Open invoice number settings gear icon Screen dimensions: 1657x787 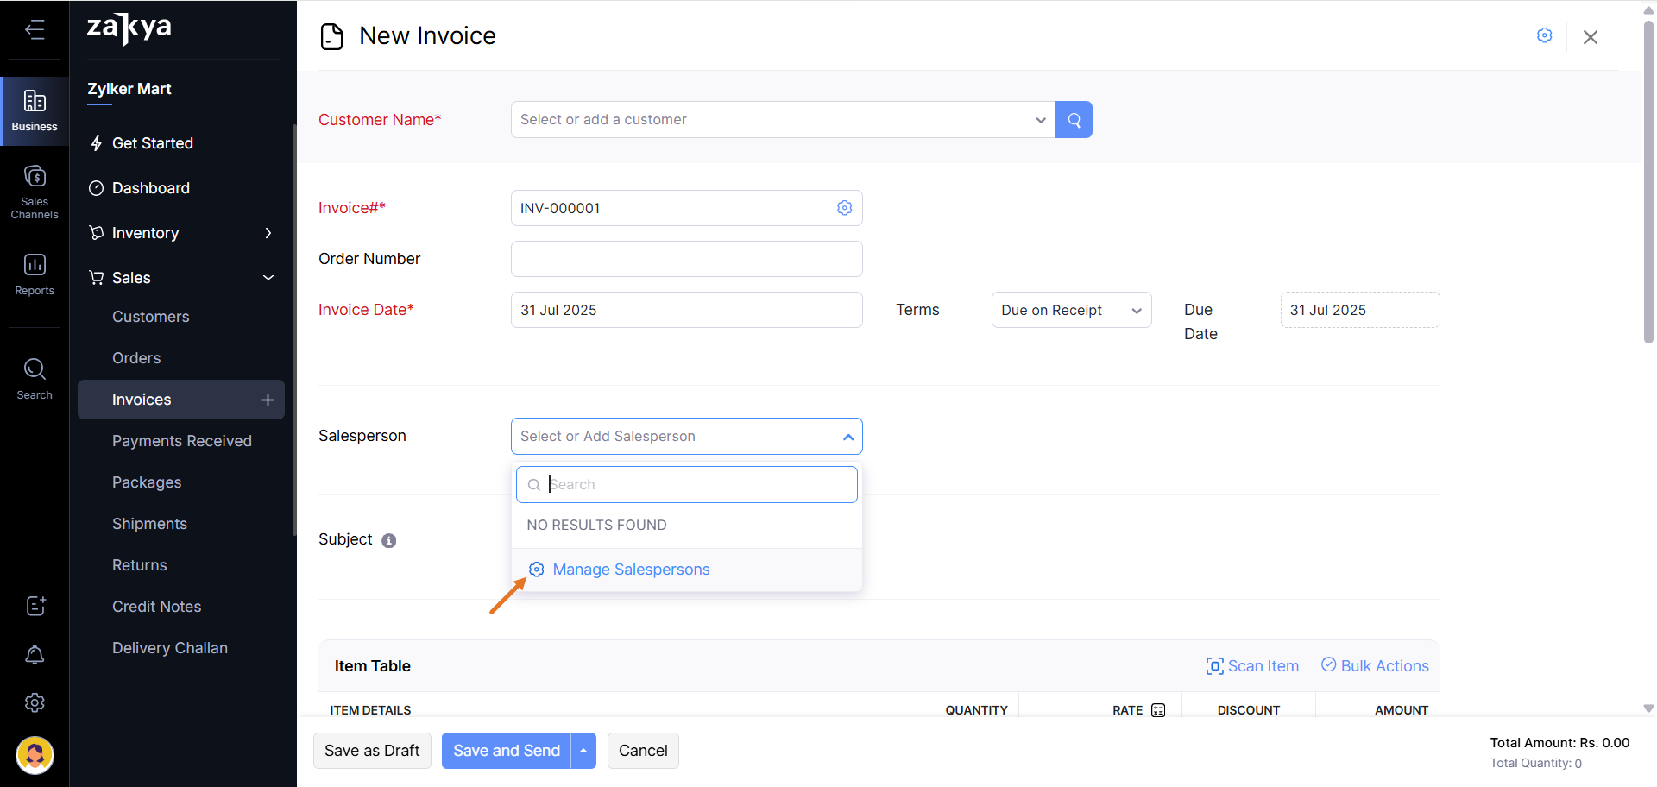point(844,208)
